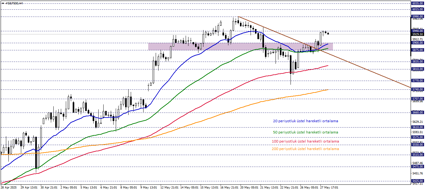The height and width of the screenshot is (191, 425).
Task: Click the 16 May 21:01 time label
Action: click(x=229, y=188)
